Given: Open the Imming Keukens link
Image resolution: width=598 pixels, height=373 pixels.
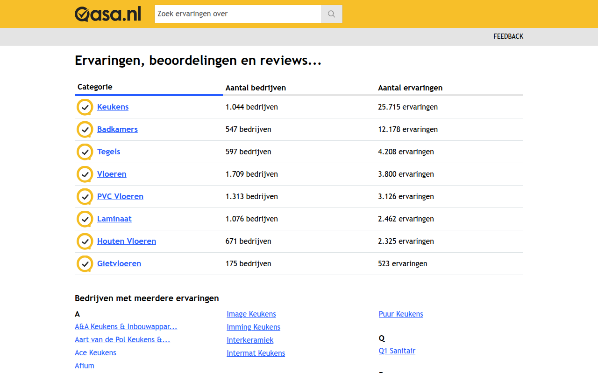Looking at the screenshot, I should coord(253,327).
